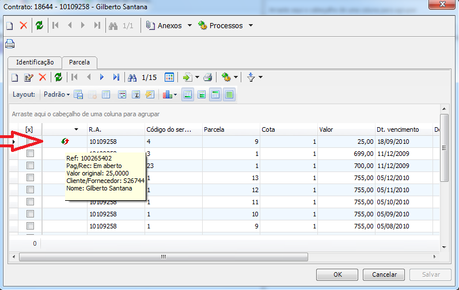Delete parcela with red X icon
459x290 pixels.
pyautogui.click(x=43, y=77)
